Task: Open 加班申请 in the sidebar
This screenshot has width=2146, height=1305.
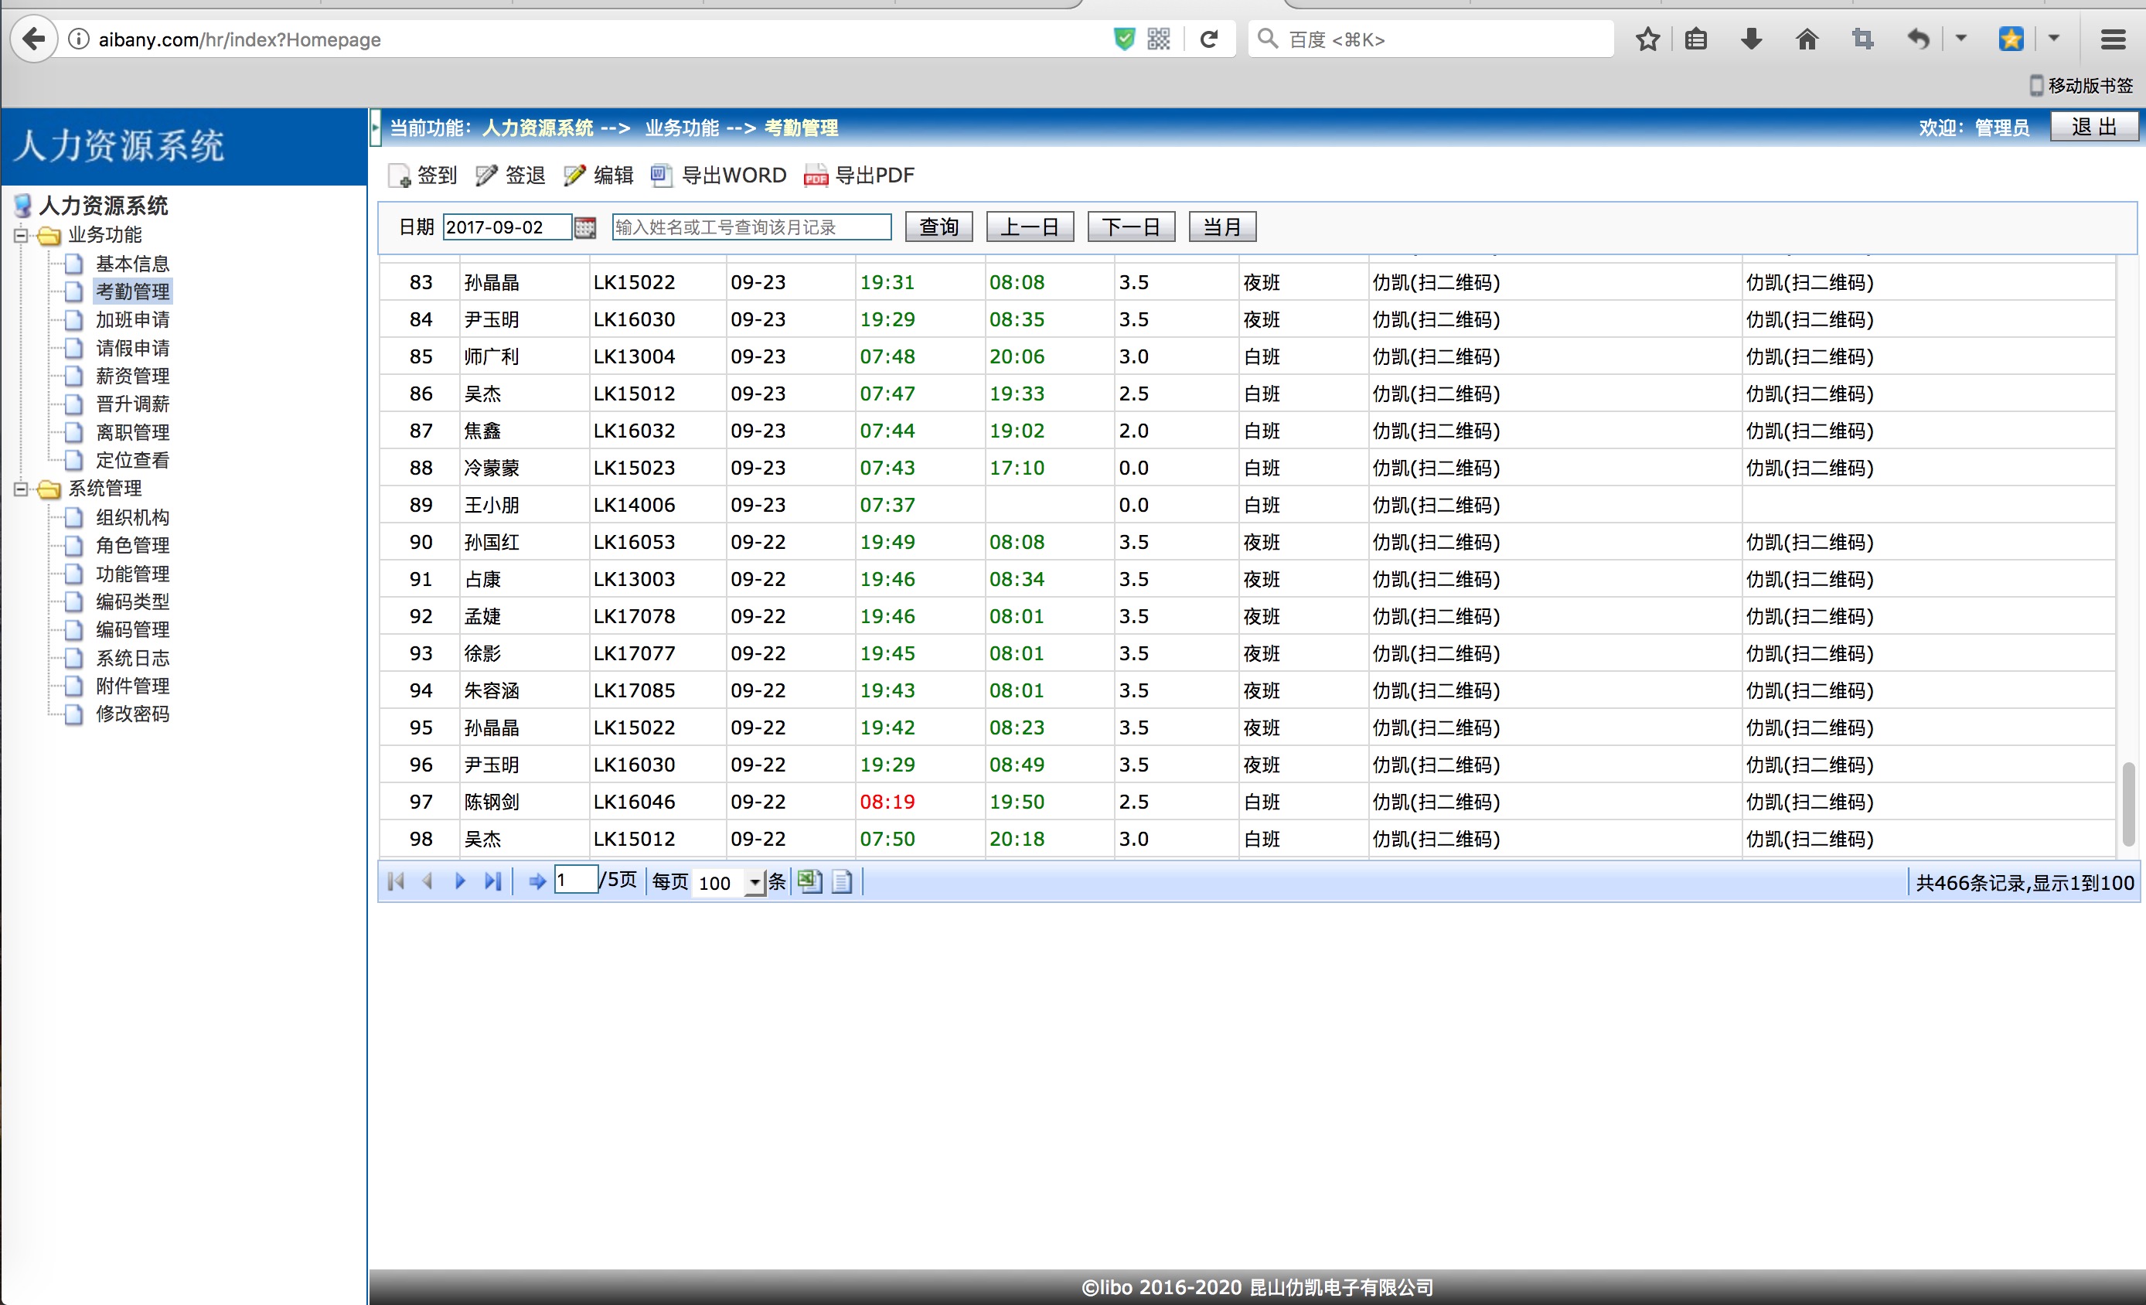Action: (132, 320)
